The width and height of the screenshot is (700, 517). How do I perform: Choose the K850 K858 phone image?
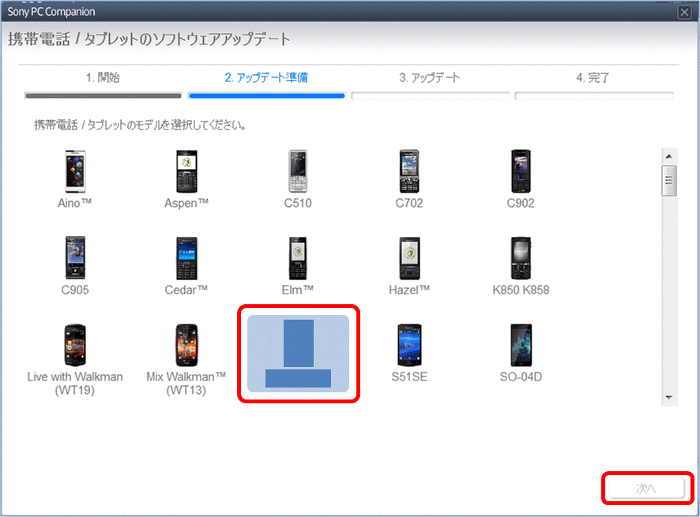click(x=521, y=258)
